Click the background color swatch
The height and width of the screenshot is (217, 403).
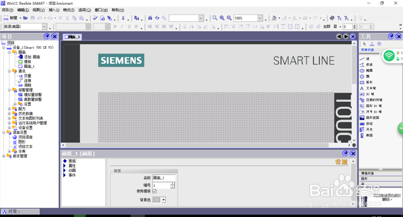[x=157, y=200]
